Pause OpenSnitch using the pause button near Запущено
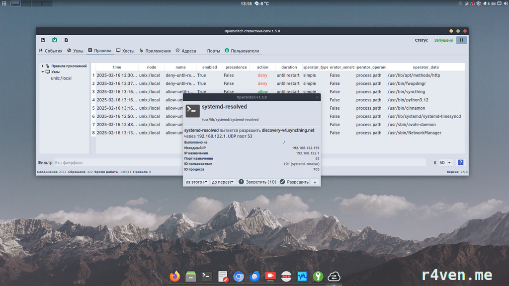 pyautogui.click(x=461, y=40)
